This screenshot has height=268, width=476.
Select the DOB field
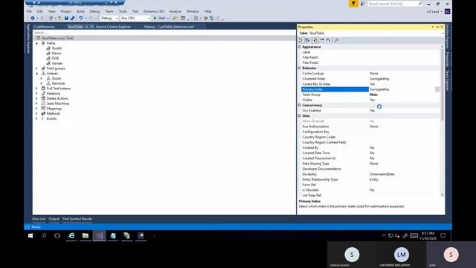tap(55, 58)
